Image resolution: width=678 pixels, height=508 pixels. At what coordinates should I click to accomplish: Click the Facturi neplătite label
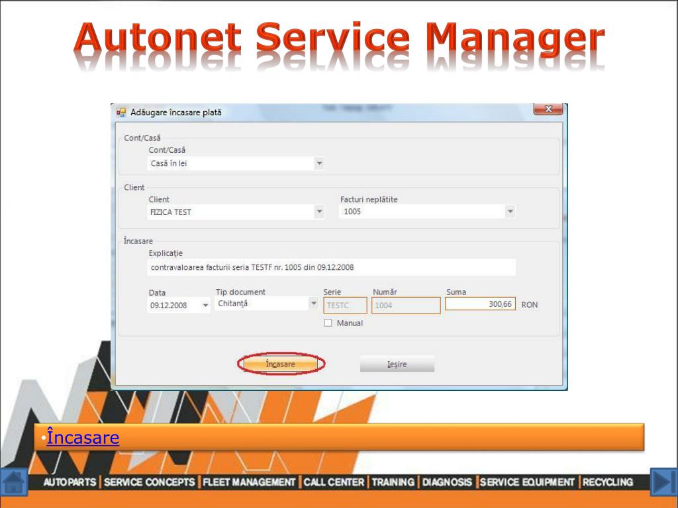tap(369, 199)
